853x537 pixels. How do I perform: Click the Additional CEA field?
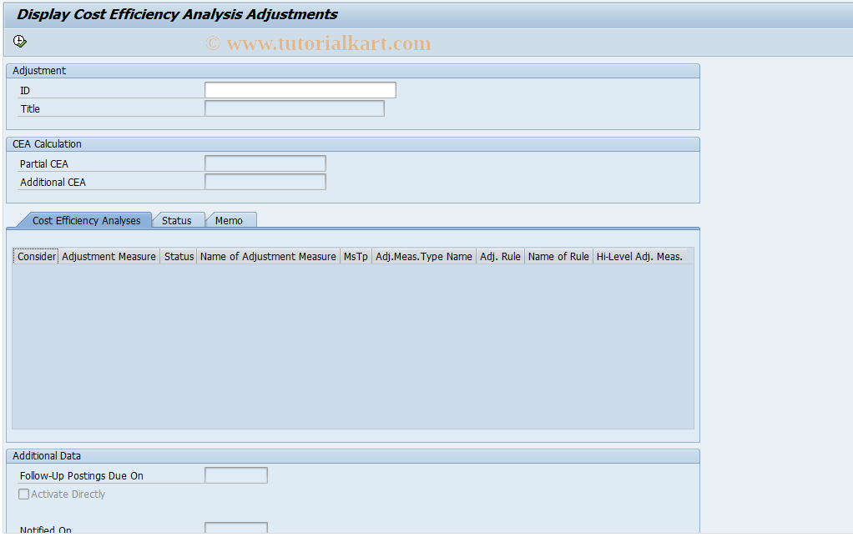(x=265, y=182)
